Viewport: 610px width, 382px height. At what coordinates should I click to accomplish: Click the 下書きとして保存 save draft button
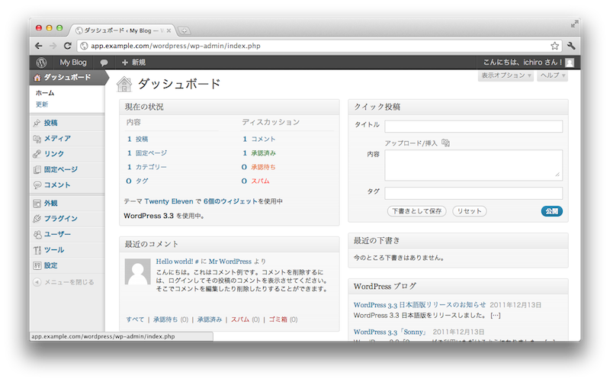[x=416, y=211]
